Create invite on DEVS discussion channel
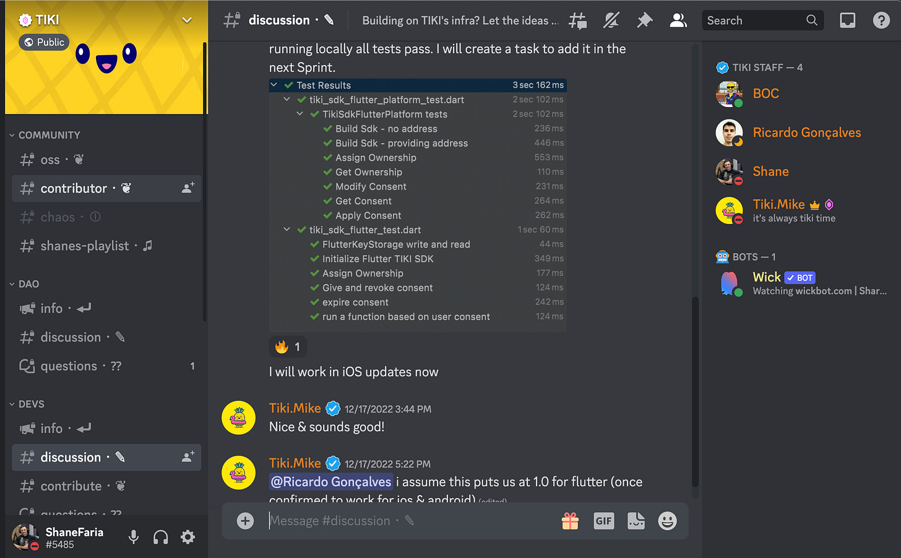The width and height of the screenshot is (901, 558). click(x=188, y=457)
